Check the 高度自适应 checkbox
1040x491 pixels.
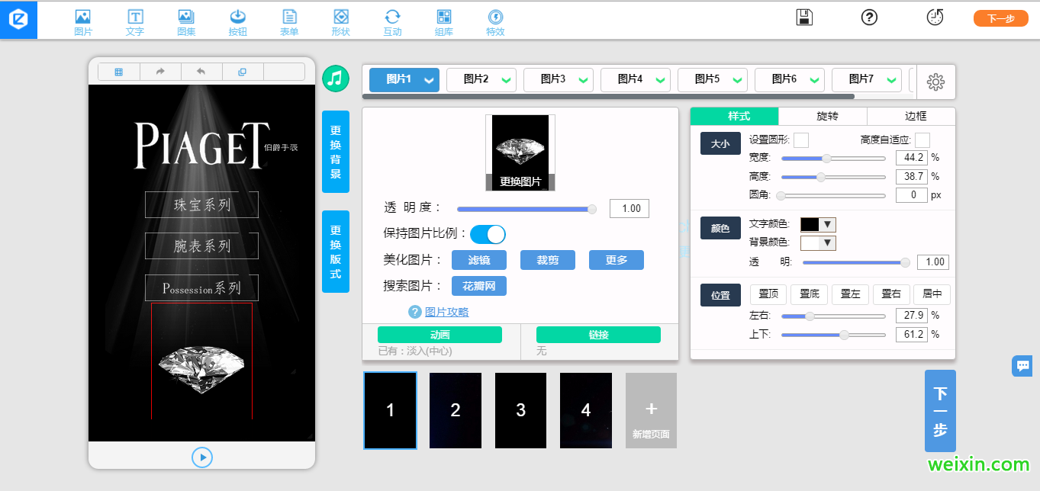[x=922, y=140]
